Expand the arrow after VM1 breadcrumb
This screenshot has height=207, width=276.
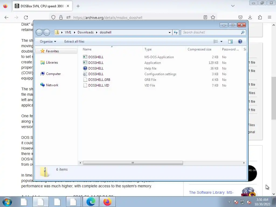74,32
